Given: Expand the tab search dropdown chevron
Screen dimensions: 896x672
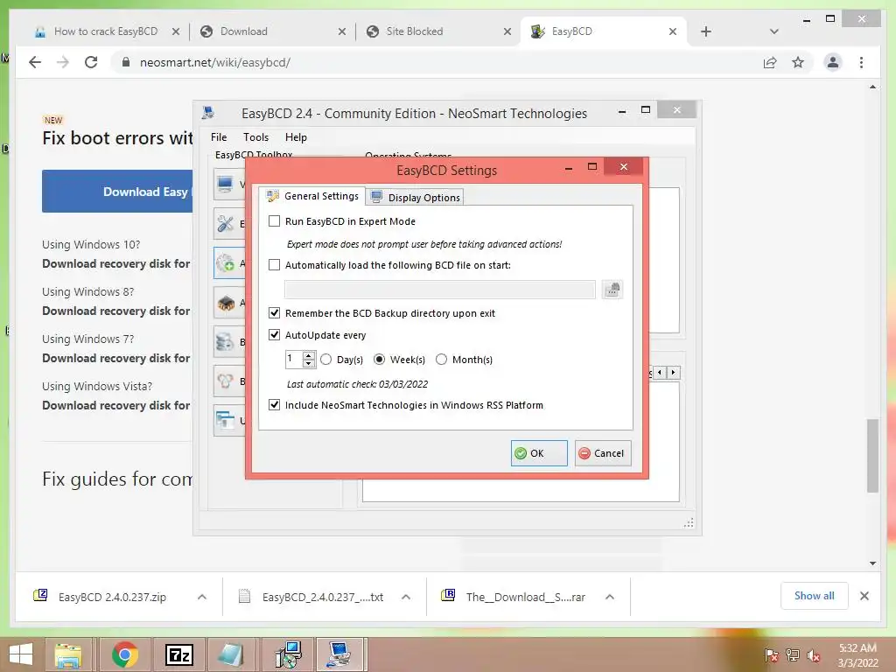Looking at the screenshot, I should [773, 31].
